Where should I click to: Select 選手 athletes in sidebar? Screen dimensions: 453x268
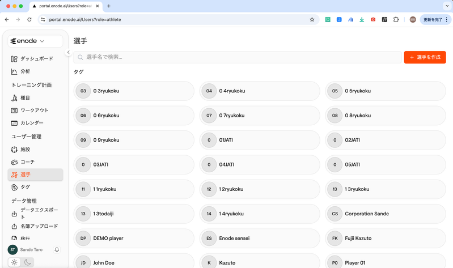tap(35, 175)
